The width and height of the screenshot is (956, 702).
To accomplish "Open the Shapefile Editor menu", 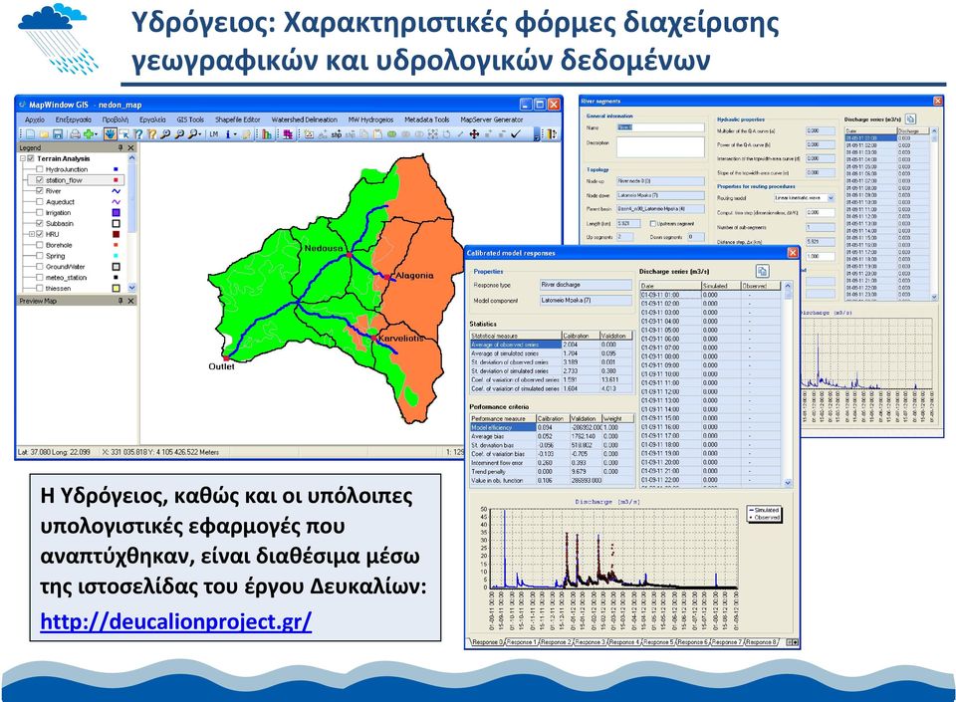I will [x=238, y=119].
